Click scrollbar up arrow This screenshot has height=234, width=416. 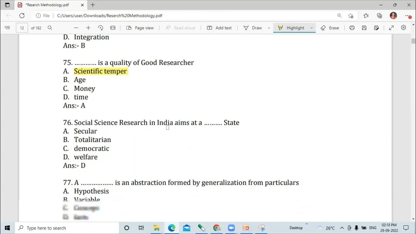pos(413,24)
